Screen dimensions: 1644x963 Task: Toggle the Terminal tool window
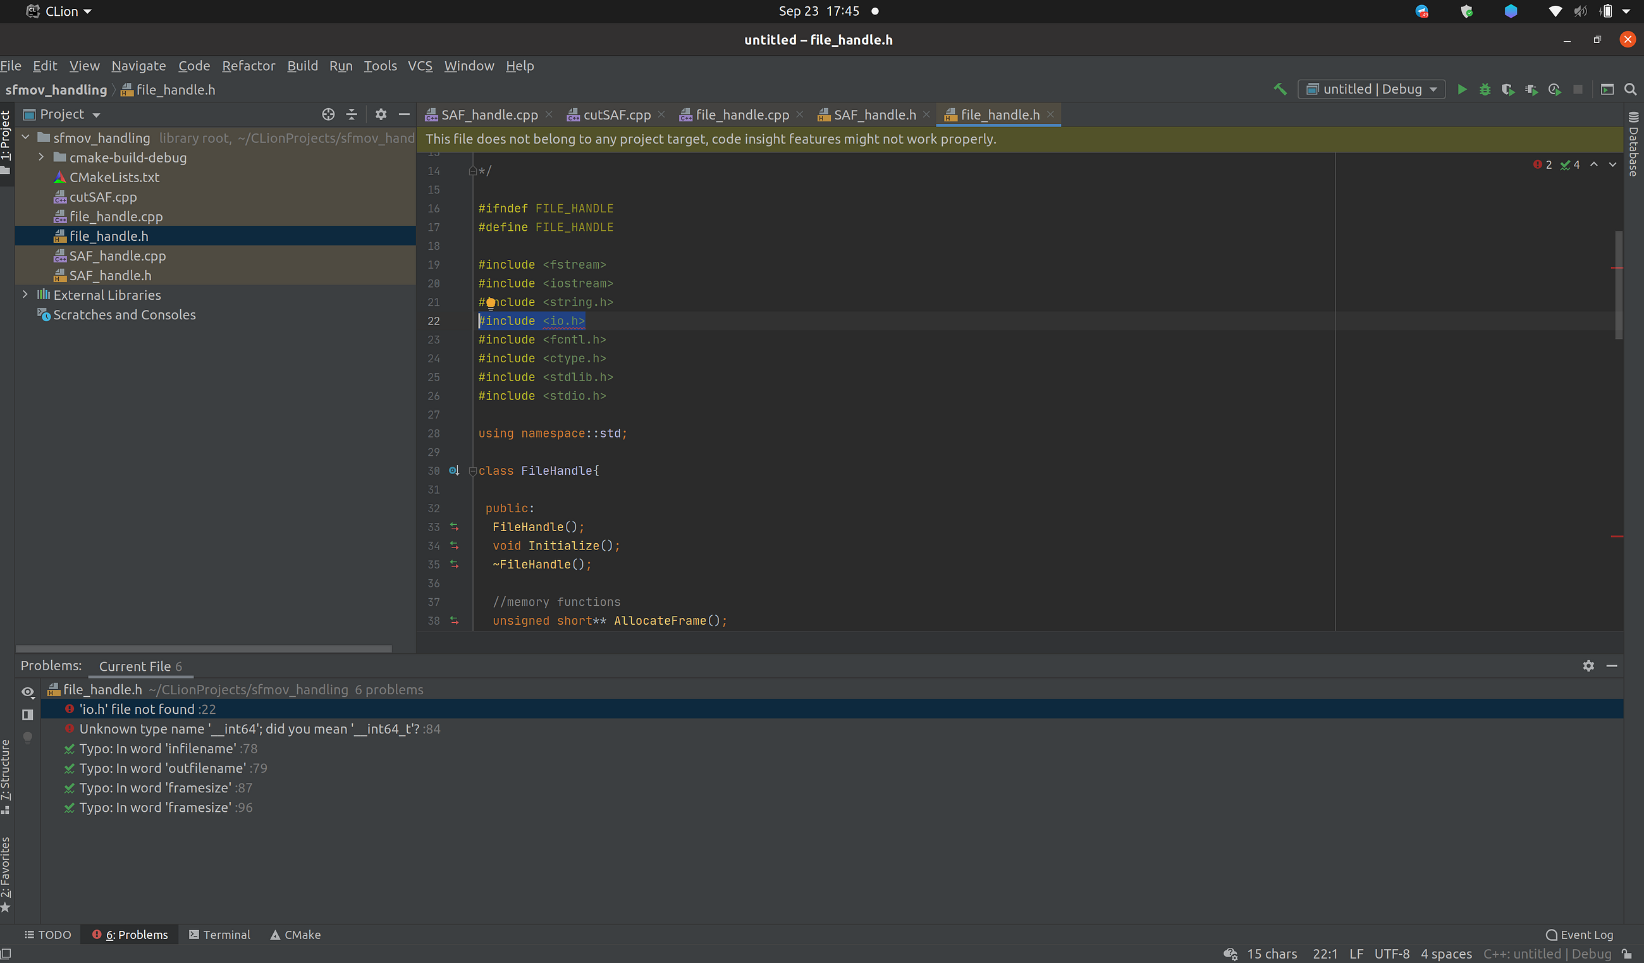click(x=219, y=935)
